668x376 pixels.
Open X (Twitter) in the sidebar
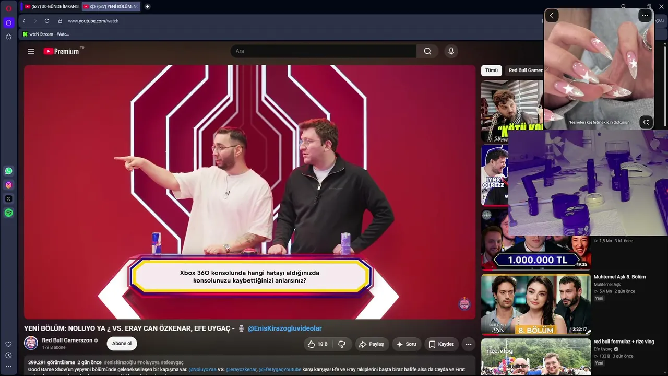[8, 199]
